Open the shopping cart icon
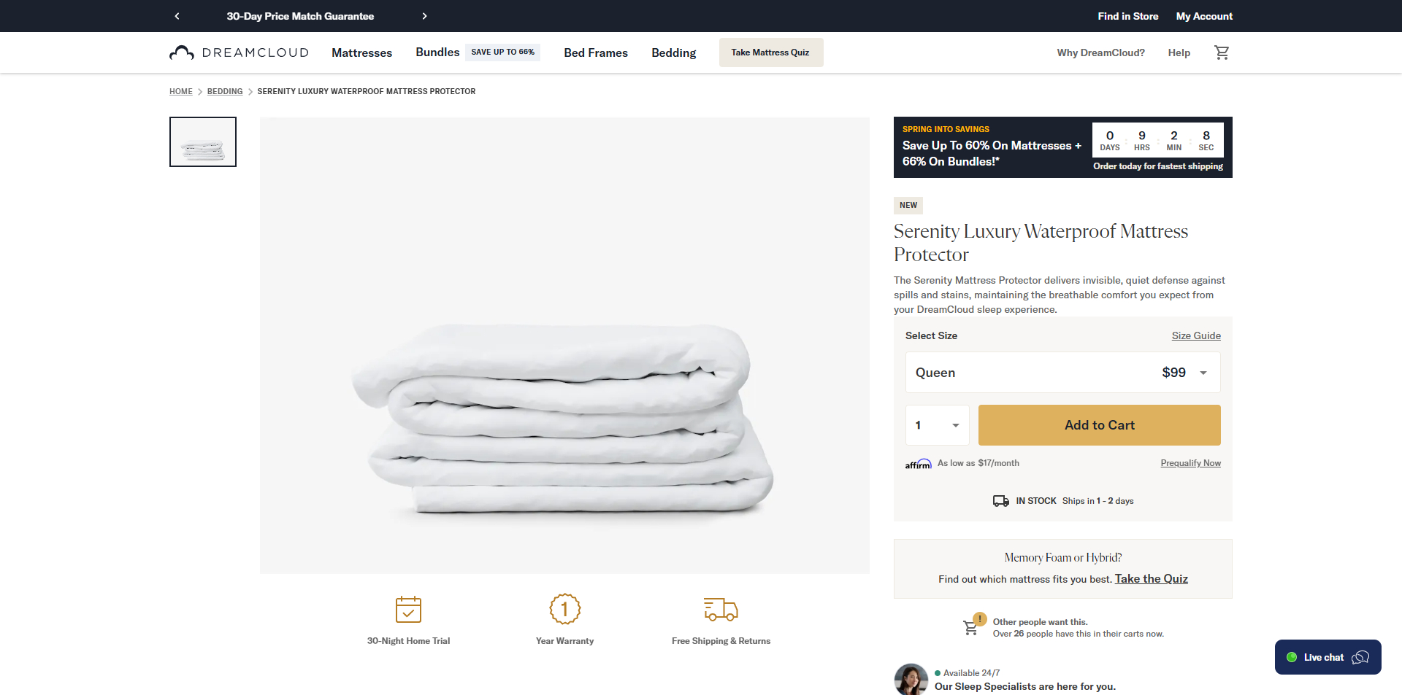This screenshot has height=695, width=1402. point(1222,52)
